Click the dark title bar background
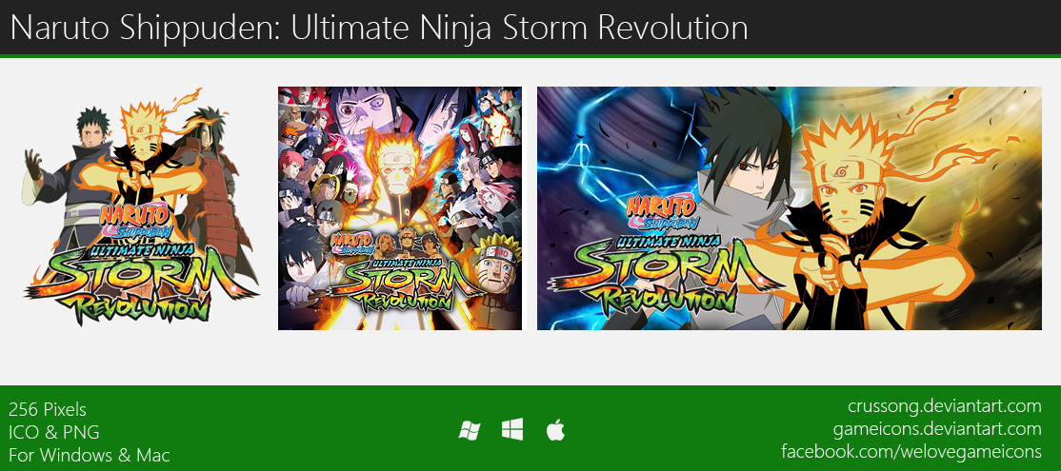1061x471 pixels. pyautogui.click(x=900, y=27)
